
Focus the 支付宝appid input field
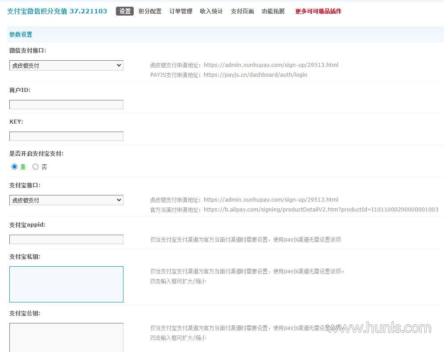tap(66, 240)
